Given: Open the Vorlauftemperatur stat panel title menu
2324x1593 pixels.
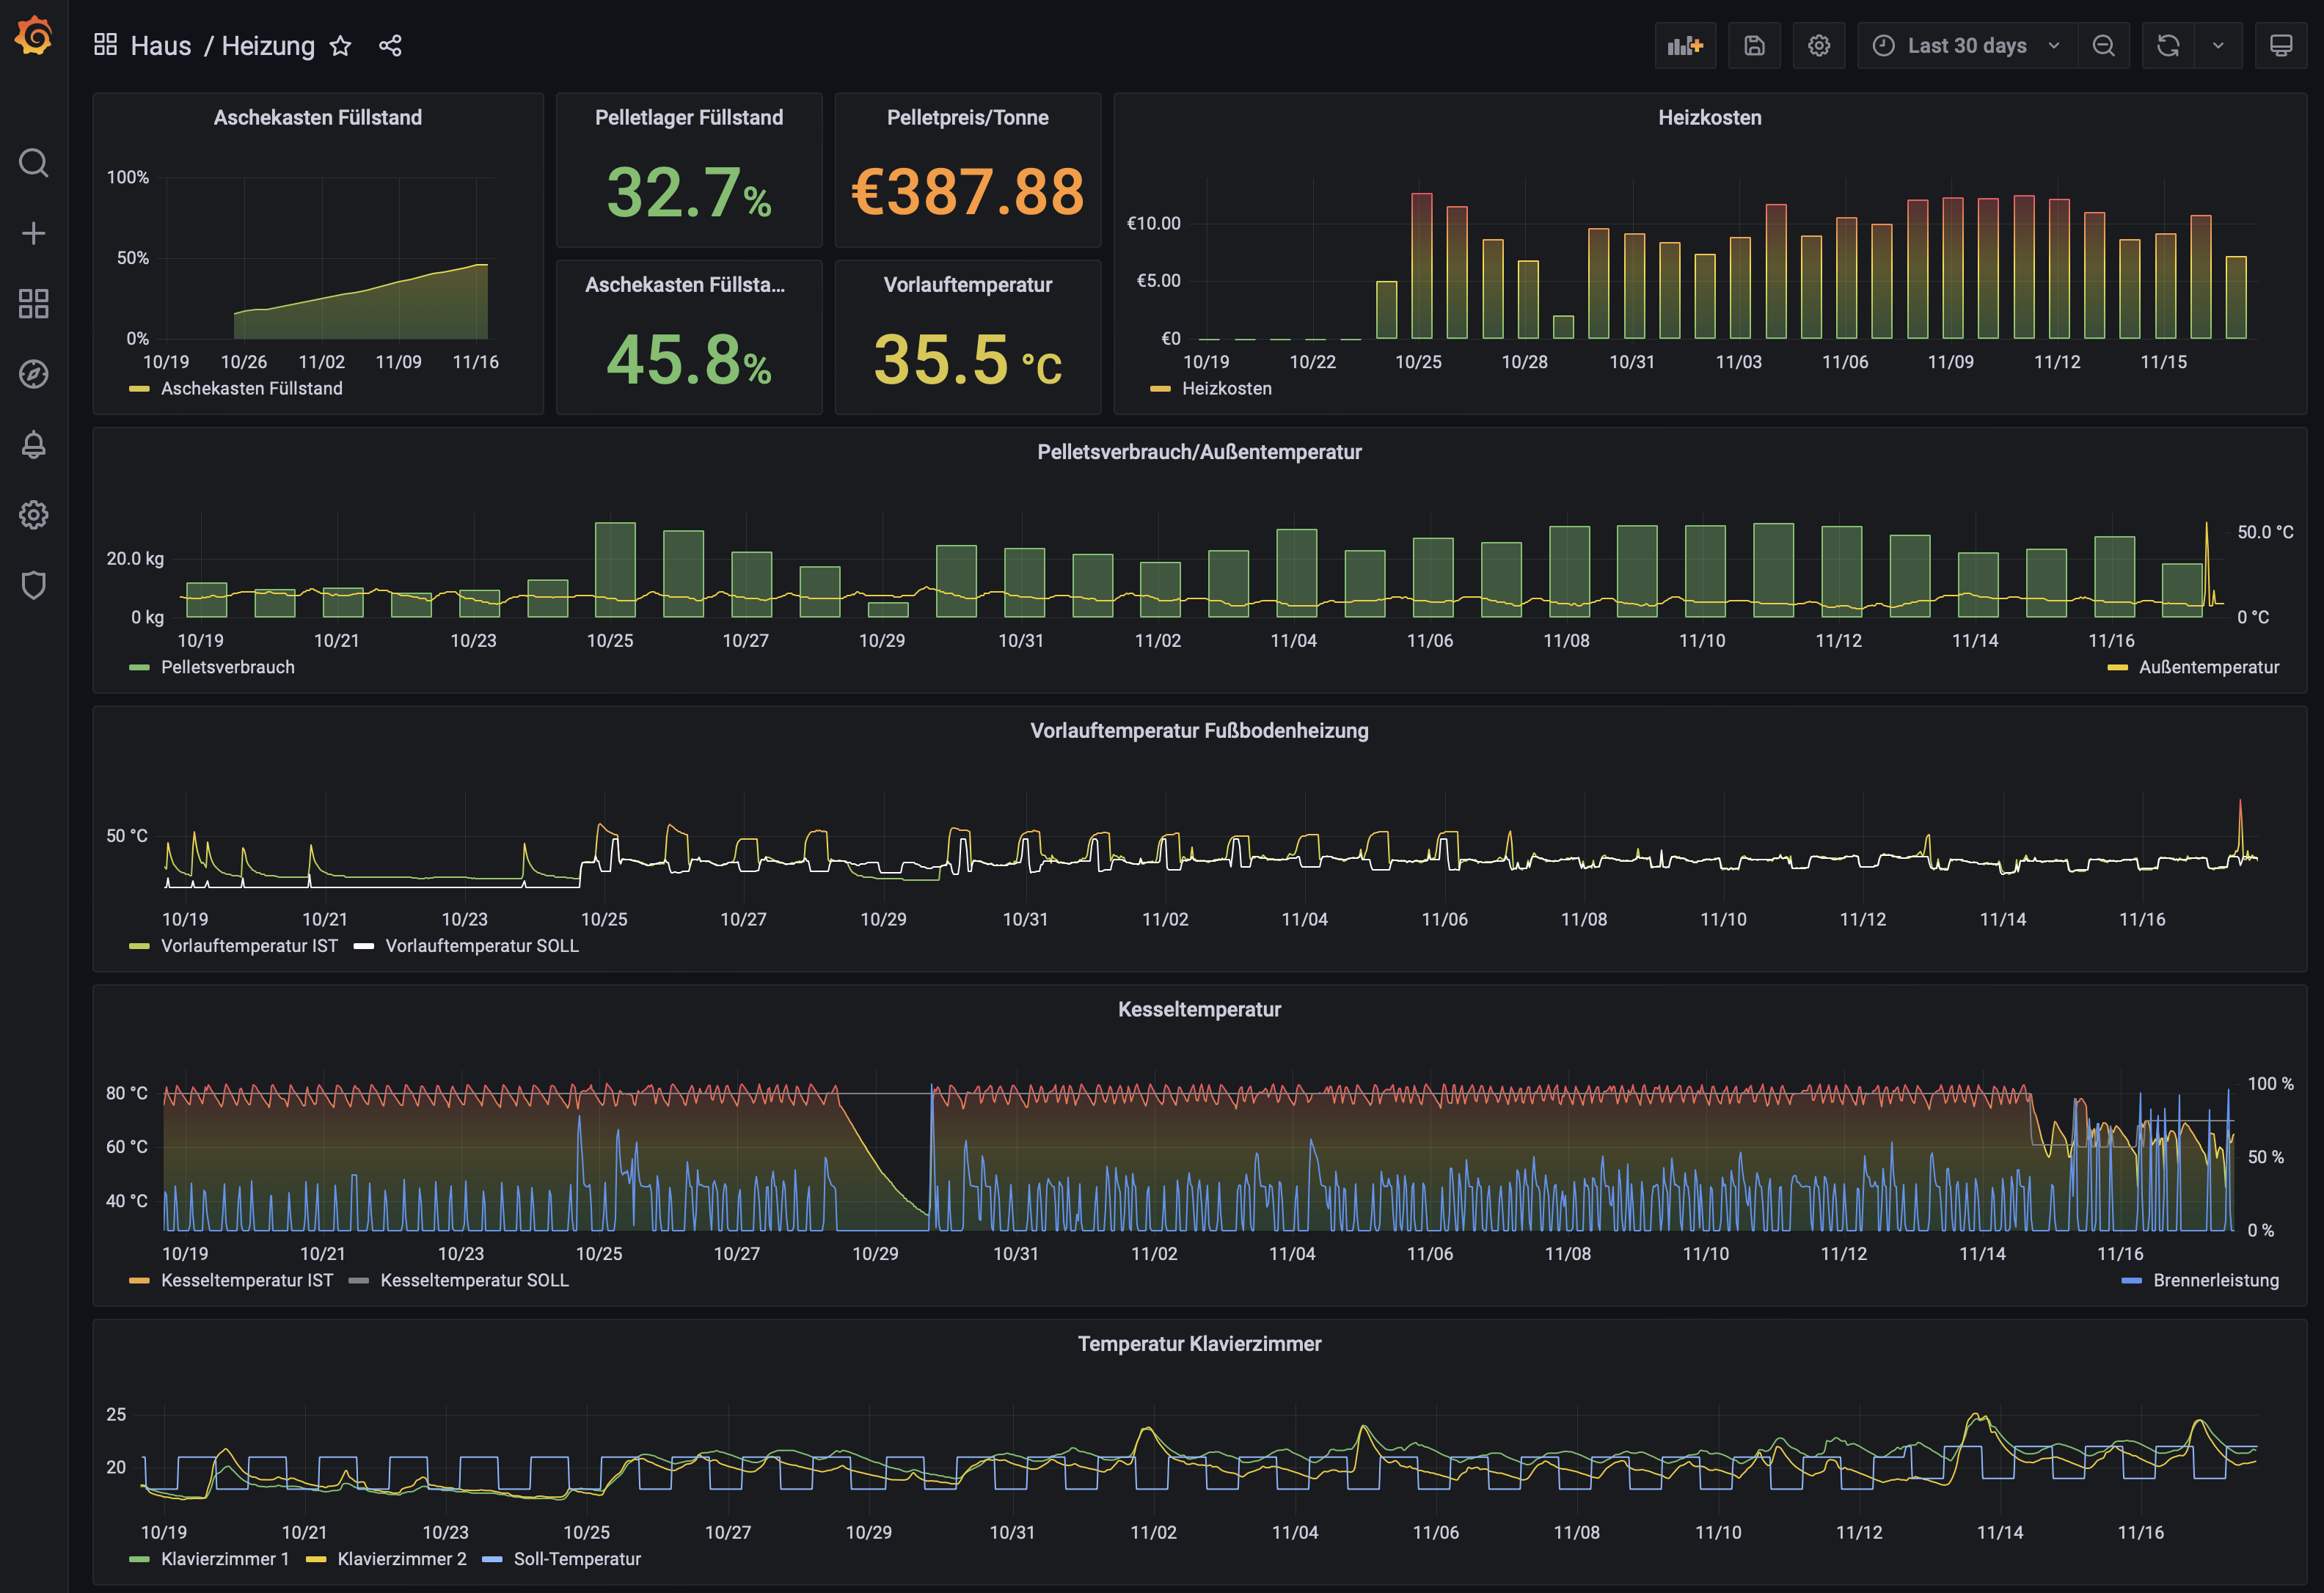Looking at the screenshot, I should tap(968, 284).
